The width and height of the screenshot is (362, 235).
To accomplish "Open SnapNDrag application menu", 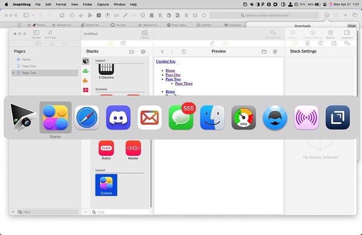I will click(x=22, y=4).
